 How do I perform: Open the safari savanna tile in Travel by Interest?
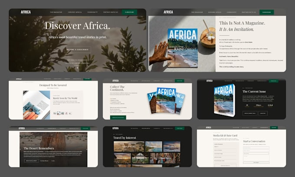pyautogui.click(x=129, y=147)
